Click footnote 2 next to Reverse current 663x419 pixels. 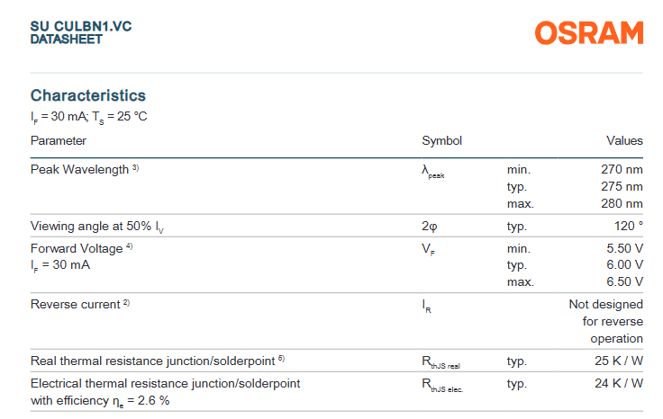[127, 303]
